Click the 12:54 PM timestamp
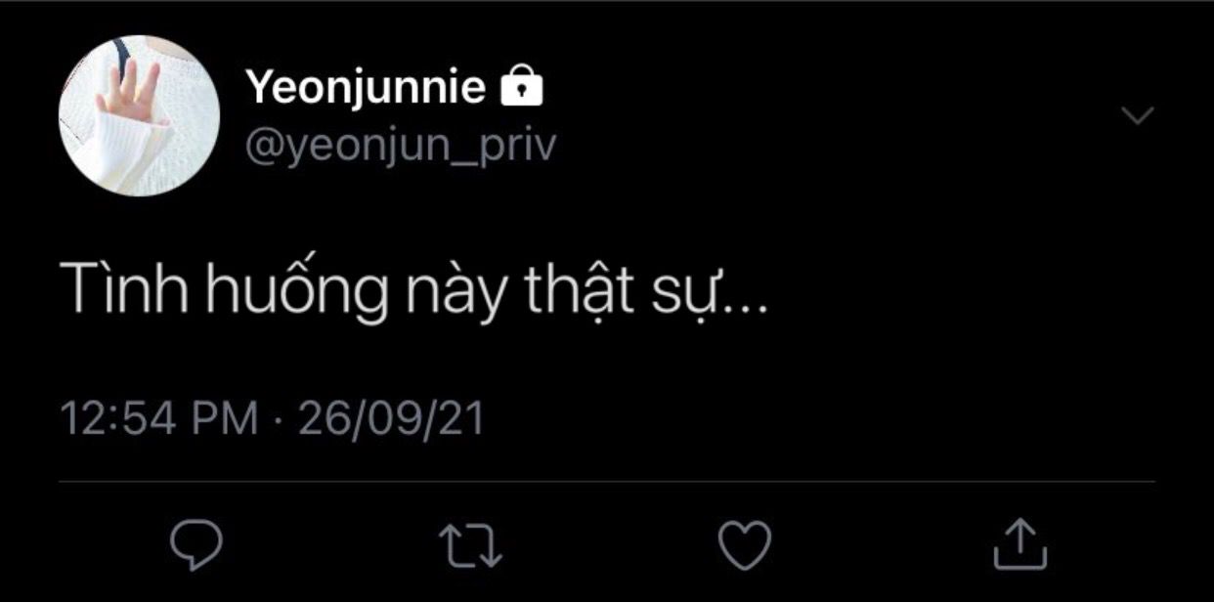Viewport: 1214px width, 603px height. click(159, 418)
